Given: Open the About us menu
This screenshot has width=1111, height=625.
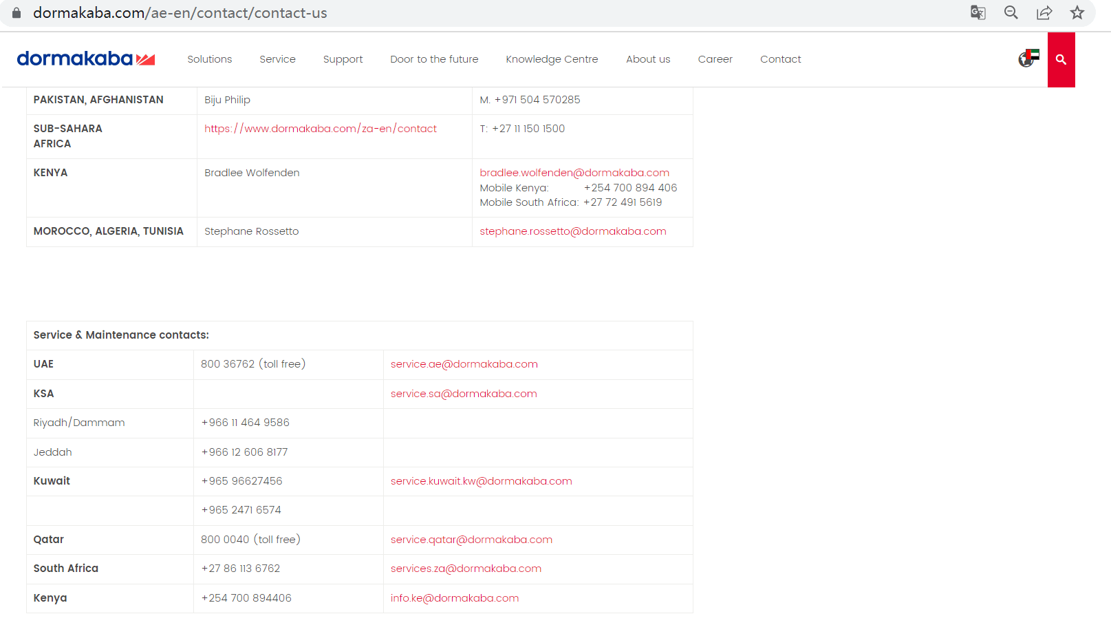Looking at the screenshot, I should pyautogui.click(x=648, y=59).
